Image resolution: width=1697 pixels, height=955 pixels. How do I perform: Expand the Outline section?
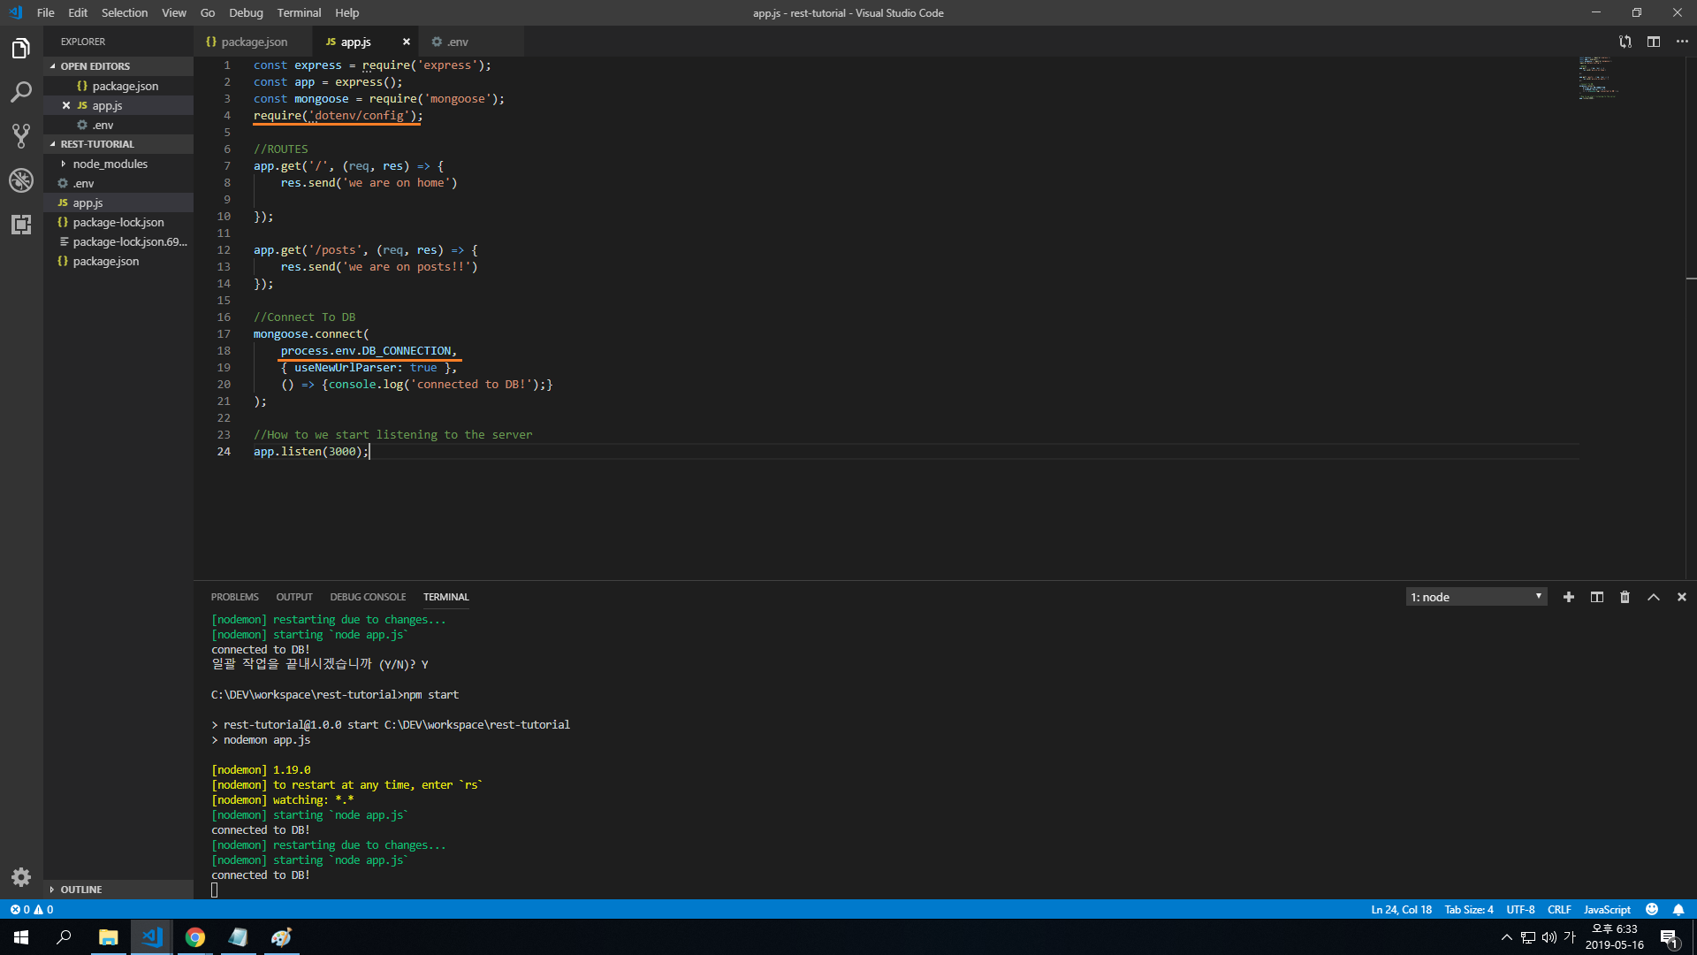118,890
